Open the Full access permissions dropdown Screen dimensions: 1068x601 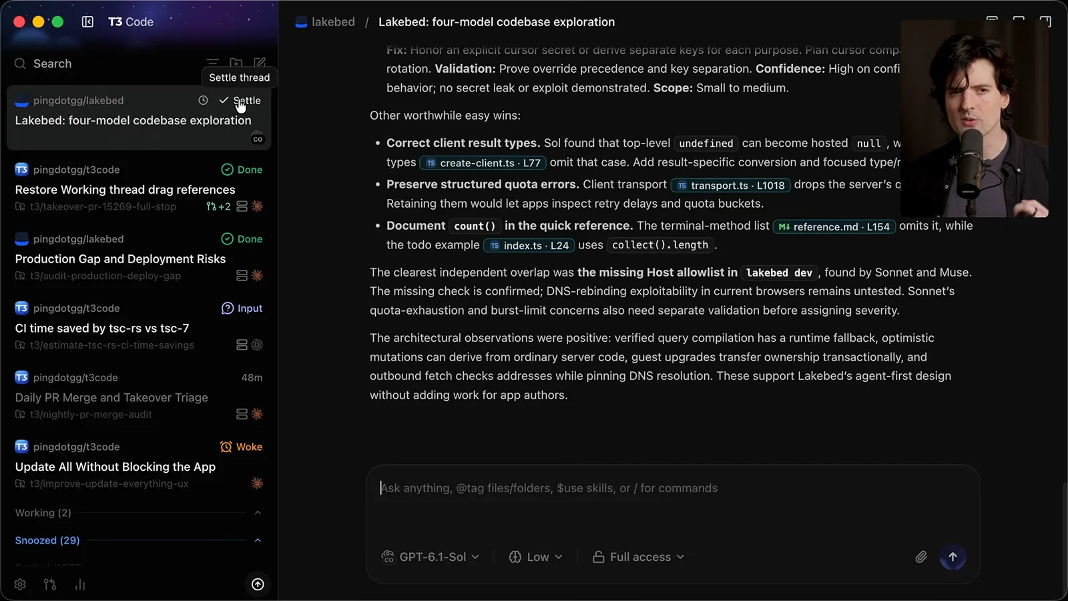pyautogui.click(x=639, y=557)
